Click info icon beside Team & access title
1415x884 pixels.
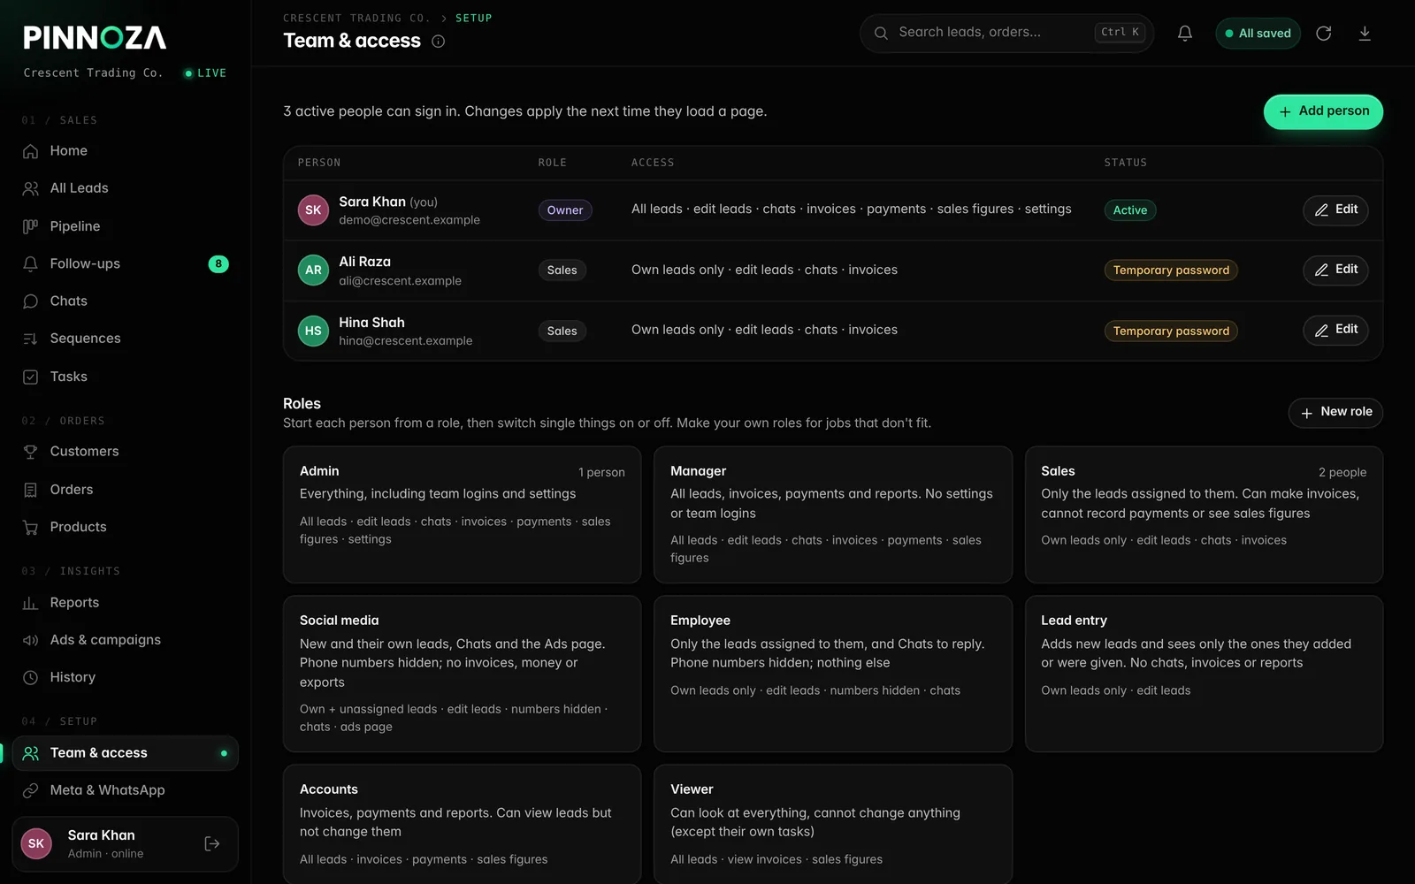coord(438,42)
